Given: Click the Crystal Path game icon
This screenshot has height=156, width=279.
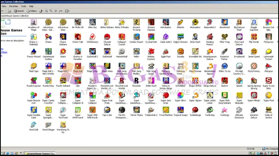Looking at the screenshot, I should tap(151, 37).
